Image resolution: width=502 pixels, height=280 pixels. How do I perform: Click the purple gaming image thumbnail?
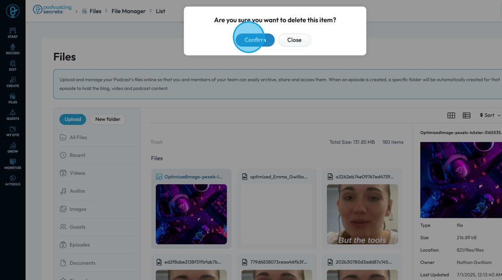191,214
